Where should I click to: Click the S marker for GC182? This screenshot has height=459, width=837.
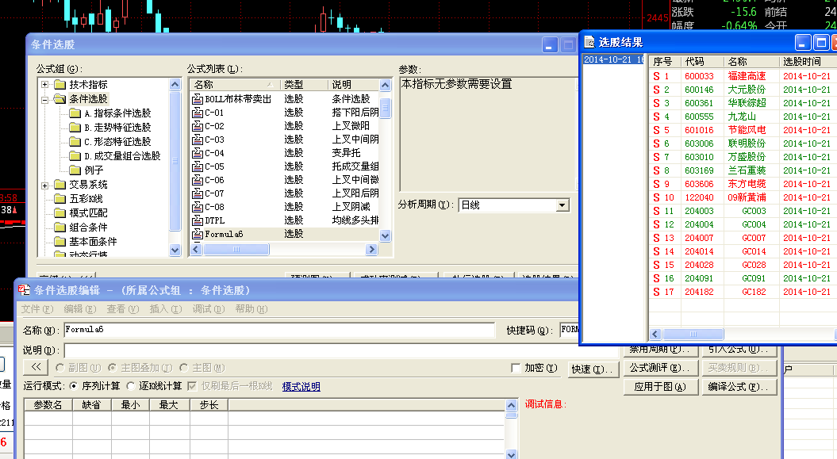(657, 293)
